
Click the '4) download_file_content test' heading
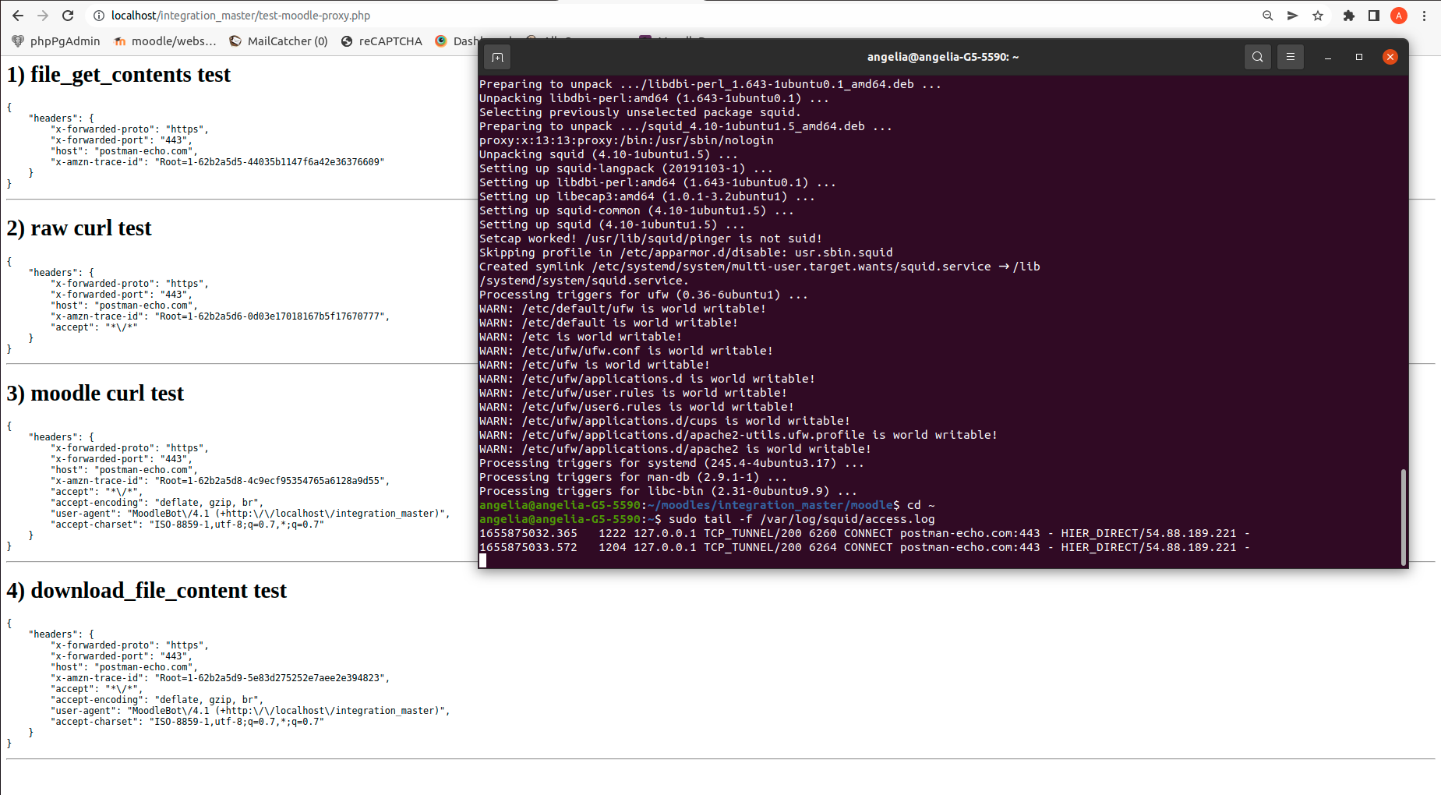[147, 591]
